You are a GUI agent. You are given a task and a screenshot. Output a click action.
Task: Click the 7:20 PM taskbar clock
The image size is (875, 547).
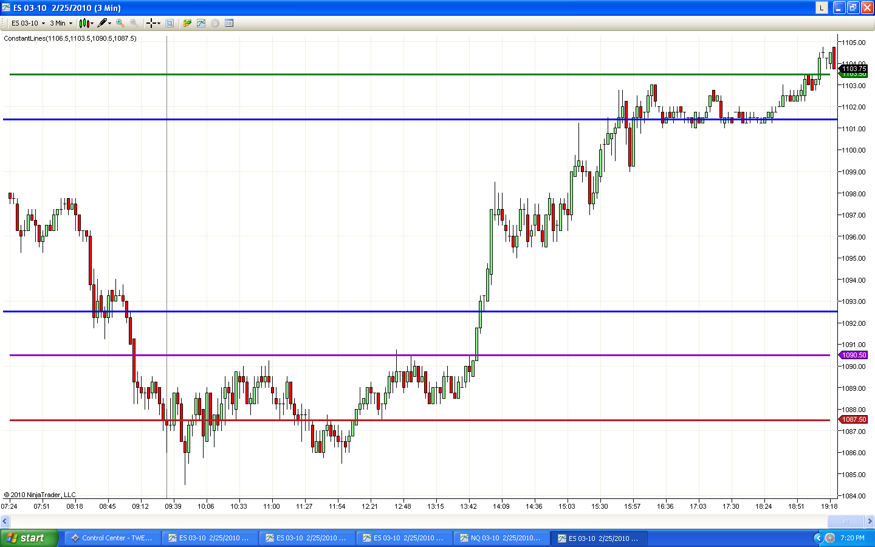[853, 538]
